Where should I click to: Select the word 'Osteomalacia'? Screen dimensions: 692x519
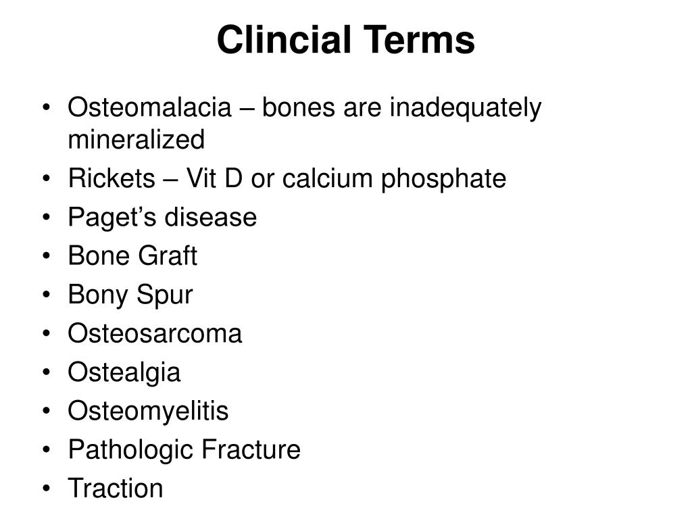pyautogui.click(x=149, y=107)
